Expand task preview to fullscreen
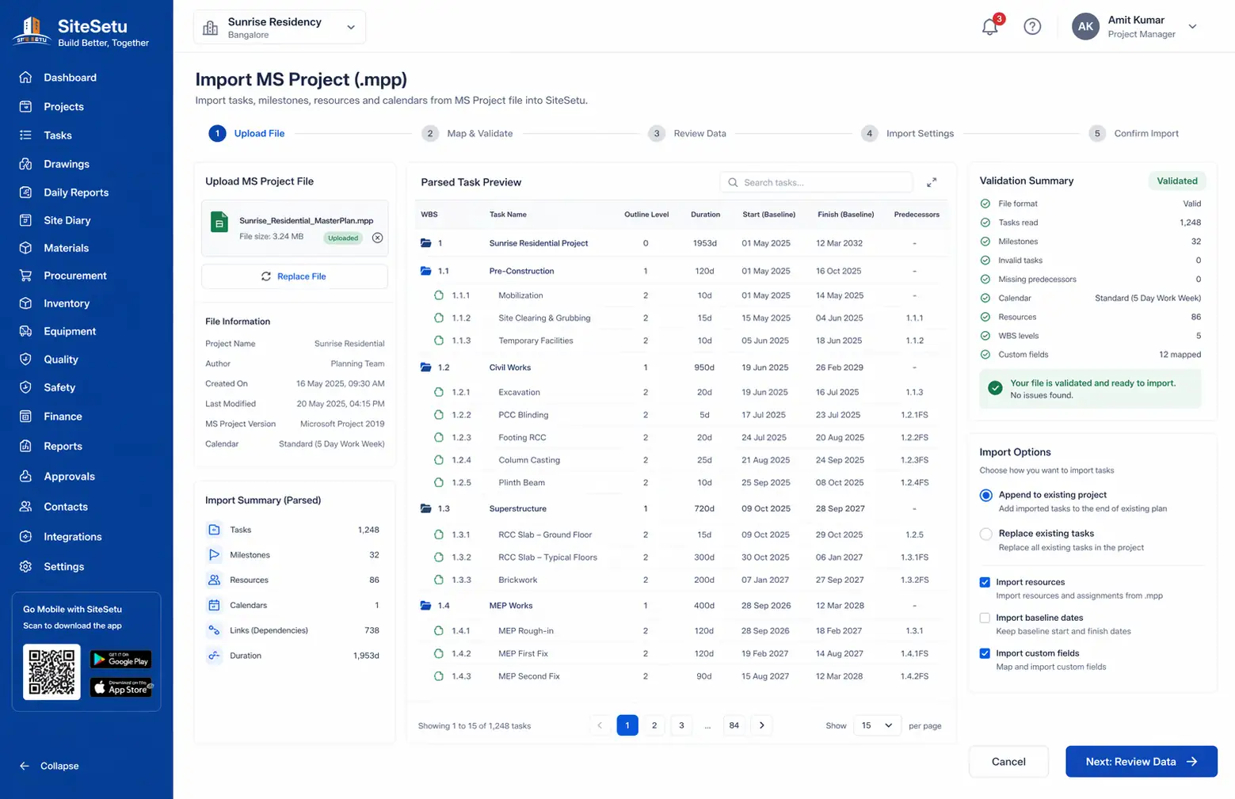The height and width of the screenshot is (799, 1235). point(932,182)
